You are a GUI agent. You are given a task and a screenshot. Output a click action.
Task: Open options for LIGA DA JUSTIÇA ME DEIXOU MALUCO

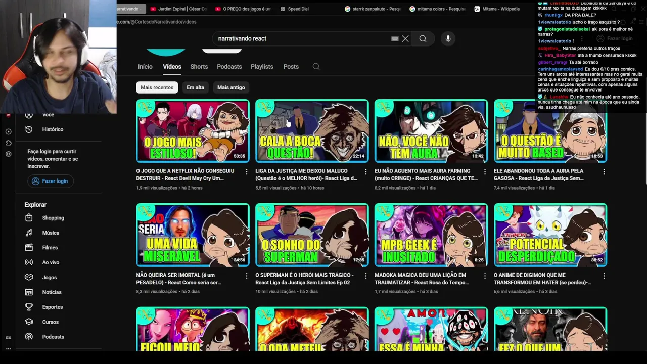366,172
